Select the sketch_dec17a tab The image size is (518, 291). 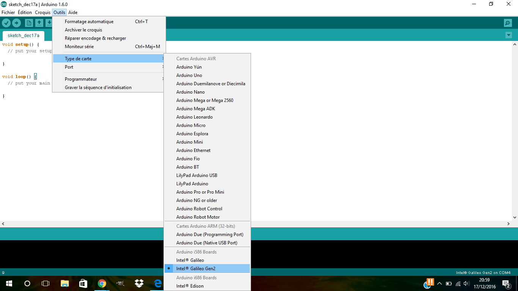pos(24,36)
